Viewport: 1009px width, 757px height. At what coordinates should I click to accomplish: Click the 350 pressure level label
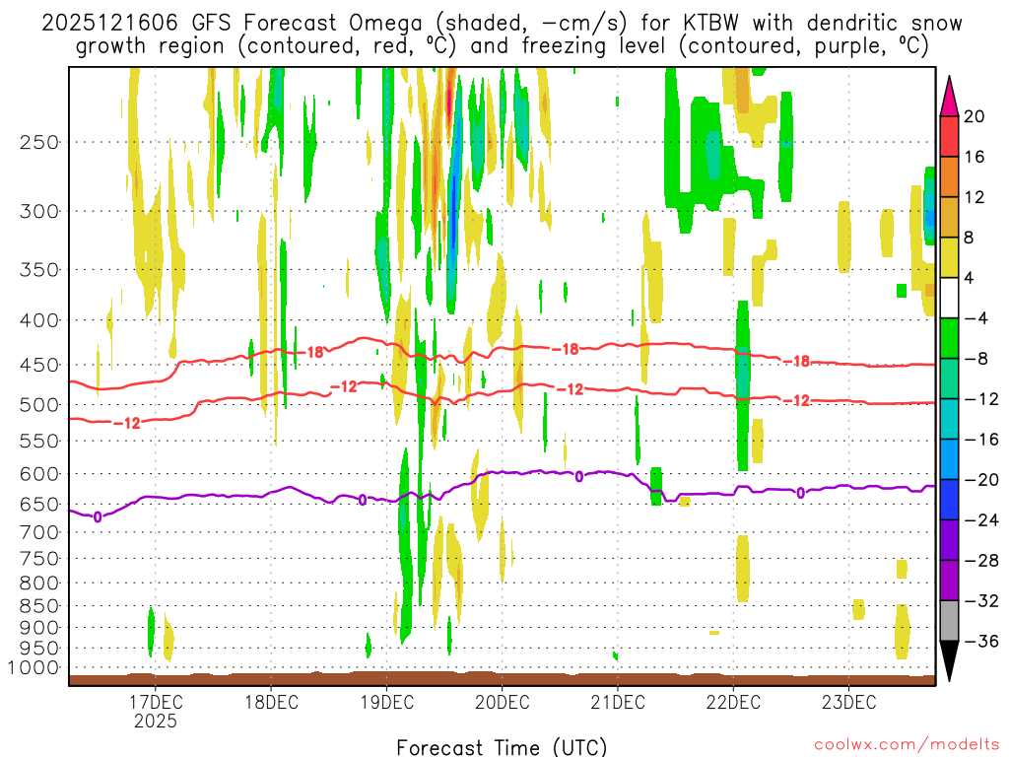39,270
